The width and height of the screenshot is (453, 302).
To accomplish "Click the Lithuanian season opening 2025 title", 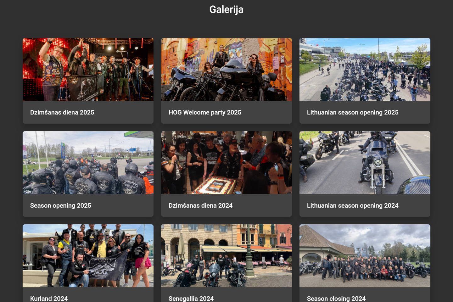I will coord(353,112).
